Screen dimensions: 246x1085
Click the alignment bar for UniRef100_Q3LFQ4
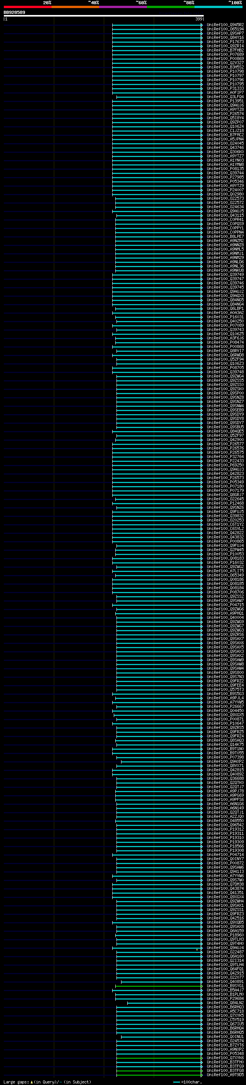(160, 97)
